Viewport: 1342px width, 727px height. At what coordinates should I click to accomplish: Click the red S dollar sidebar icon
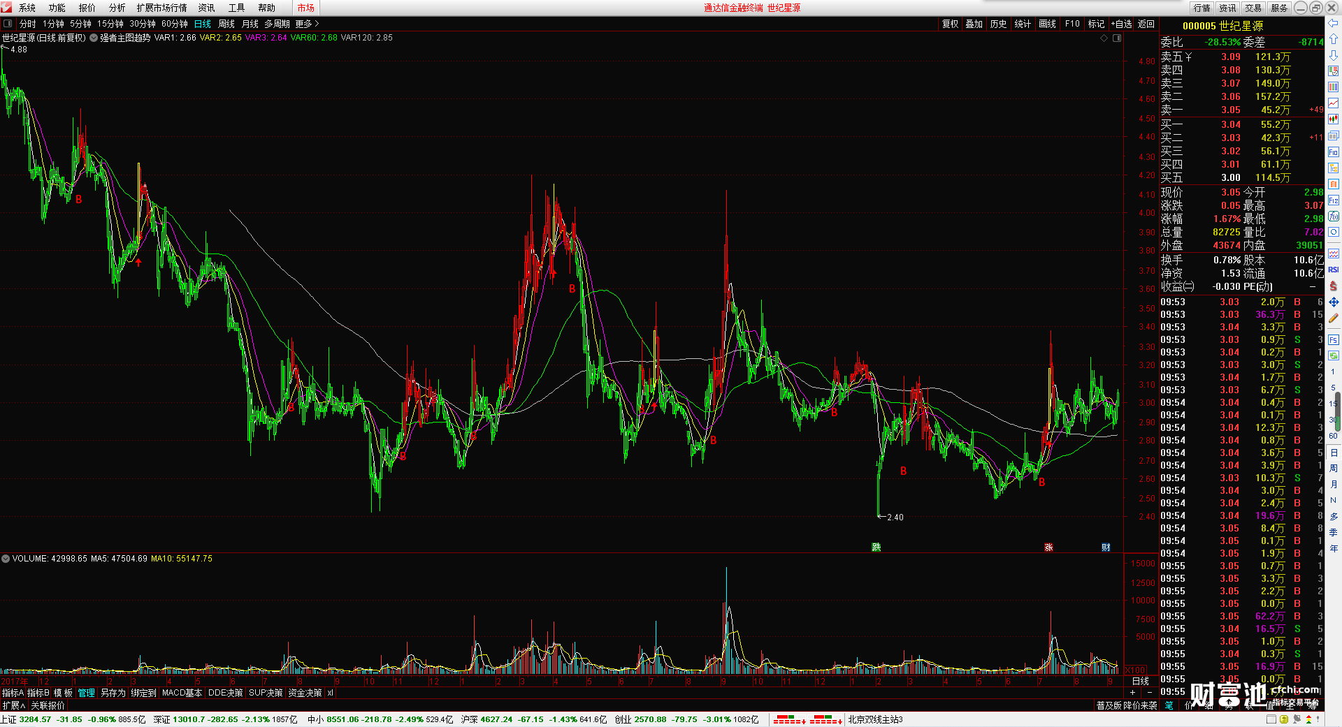click(x=1333, y=286)
